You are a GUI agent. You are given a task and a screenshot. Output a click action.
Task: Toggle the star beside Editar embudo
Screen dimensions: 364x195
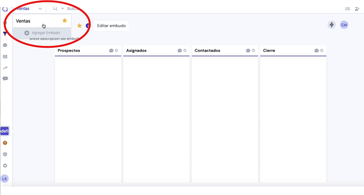coord(79,26)
